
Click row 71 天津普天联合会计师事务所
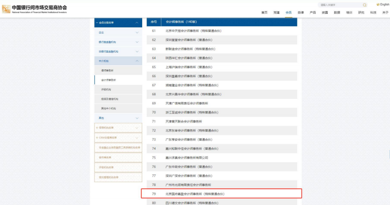(222, 121)
